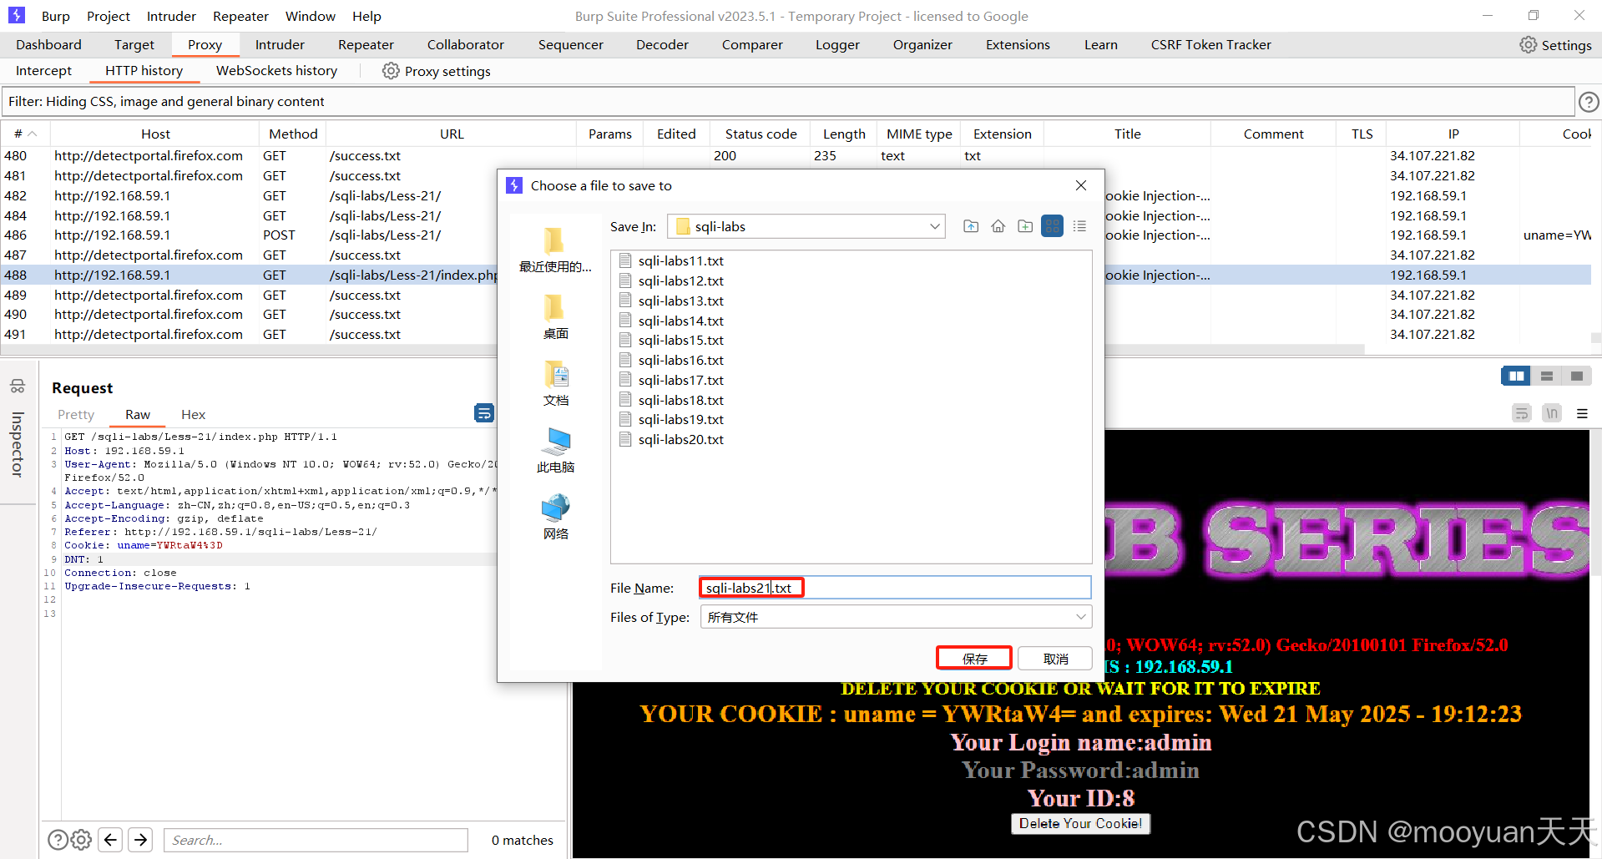The width and height of the screenshot is (1602, 859).
Task: Open the Window menu
Action: tap(311, 16)
